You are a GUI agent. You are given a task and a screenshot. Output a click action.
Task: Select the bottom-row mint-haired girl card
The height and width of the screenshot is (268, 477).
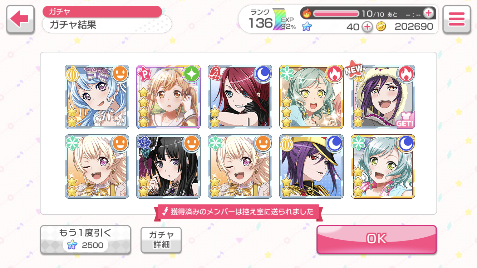(x=383, y=167)
